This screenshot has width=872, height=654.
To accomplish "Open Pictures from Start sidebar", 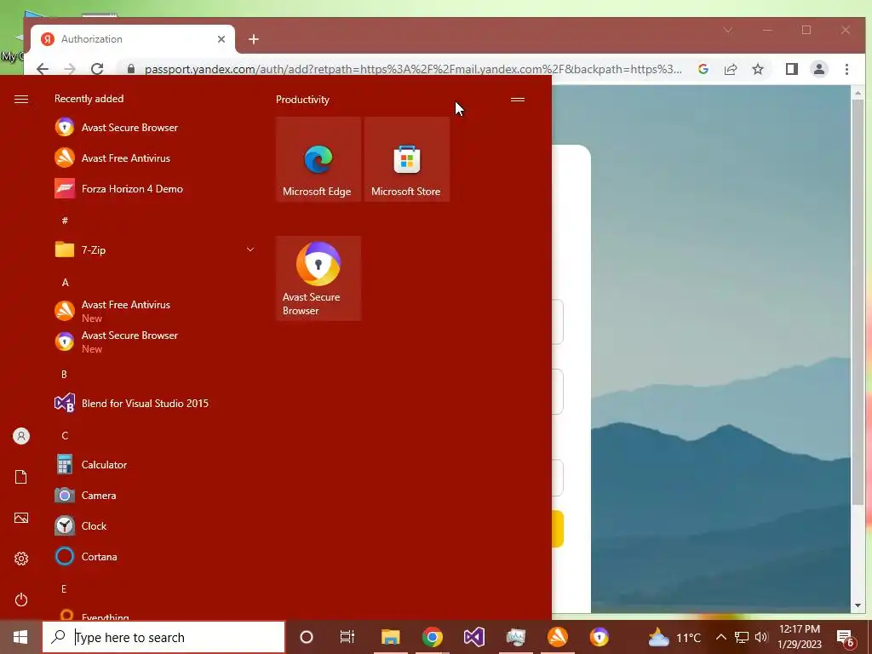I will coord(21,518).
